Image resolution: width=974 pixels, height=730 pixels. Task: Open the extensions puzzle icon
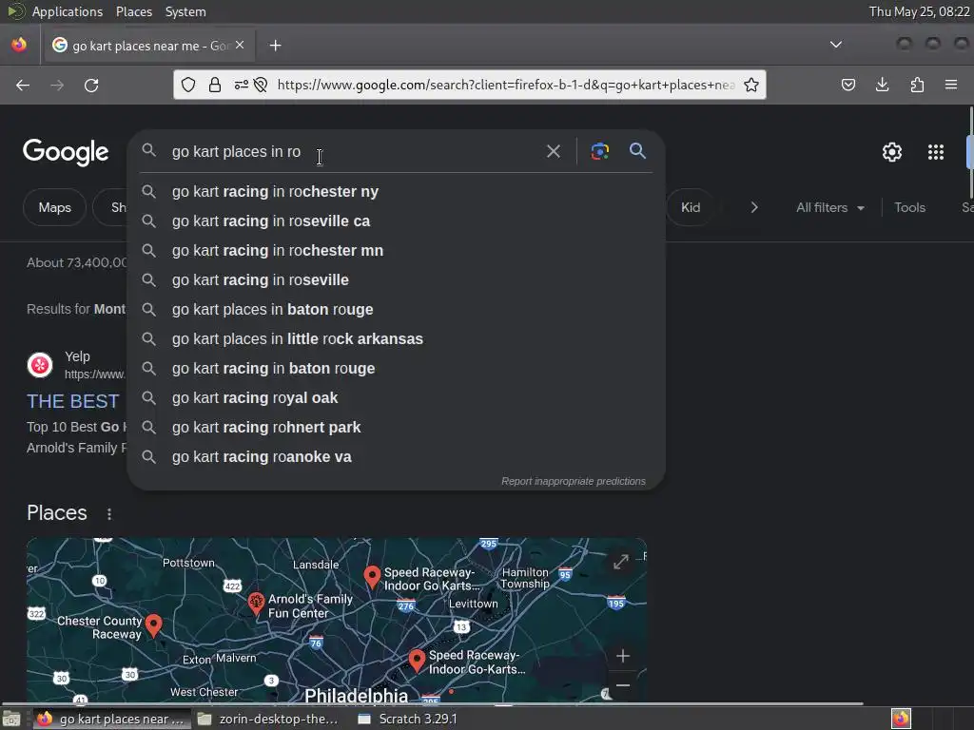(x=917, y=85)
